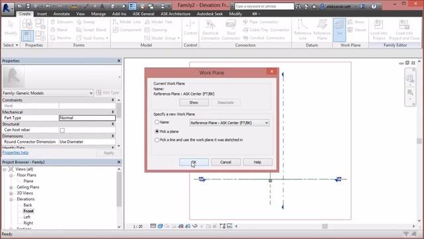The height and width of the screenshot is (239, 424).
Task: Switch to the View ribbon tab
Action: [x=80, y=14]
